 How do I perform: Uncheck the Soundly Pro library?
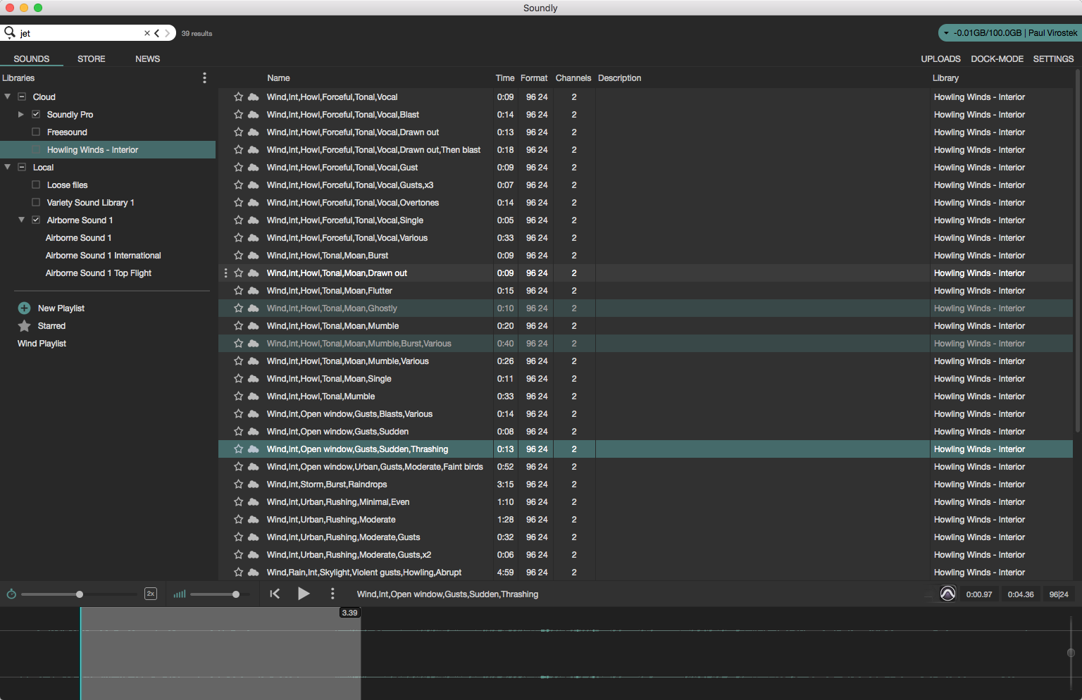point(35,114)
